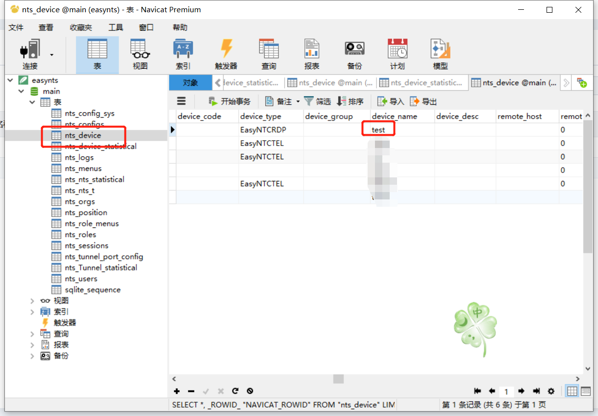Image resolution: width=598 pixels, height=416 pixels.
Task: Click the vertical scrollbar of data grid
Action: (x=588, y=186)
